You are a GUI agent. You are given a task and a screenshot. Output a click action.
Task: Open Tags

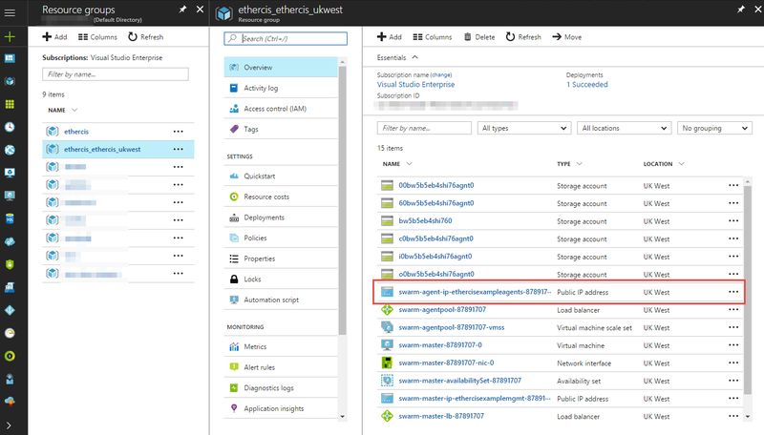point(281,129)
